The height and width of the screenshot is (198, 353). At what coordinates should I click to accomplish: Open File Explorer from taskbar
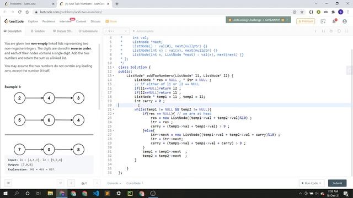coord(50,193)
